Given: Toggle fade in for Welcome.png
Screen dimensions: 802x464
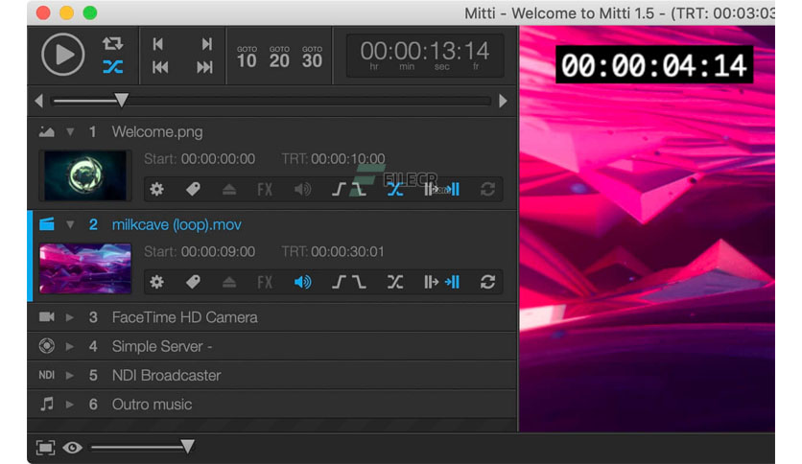Looking at the screenshot, I should [x=339, y=190].
